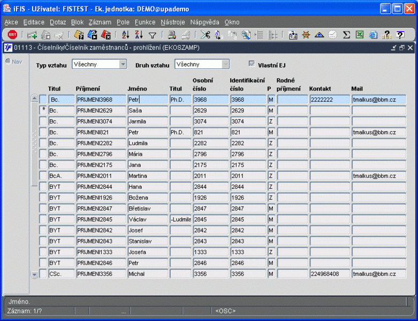Image resolution: width=418 pixels, height=321 pixels.
Task: Click the Jméno field containing Petr in first row
Action: pos(147,100)
